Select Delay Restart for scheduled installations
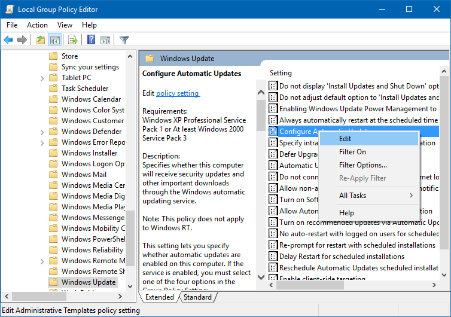The image size is (451, 317). [342, 257]
